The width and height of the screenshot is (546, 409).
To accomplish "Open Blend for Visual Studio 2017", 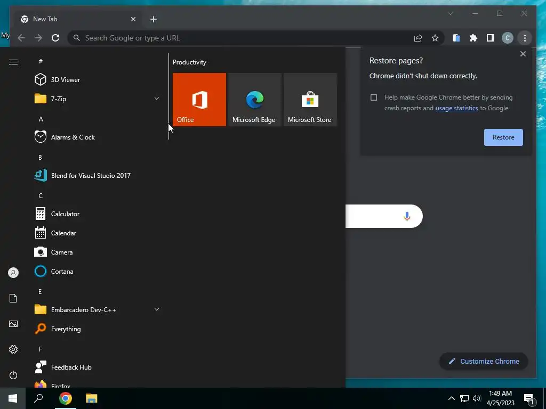I will (x=97, y=175).
